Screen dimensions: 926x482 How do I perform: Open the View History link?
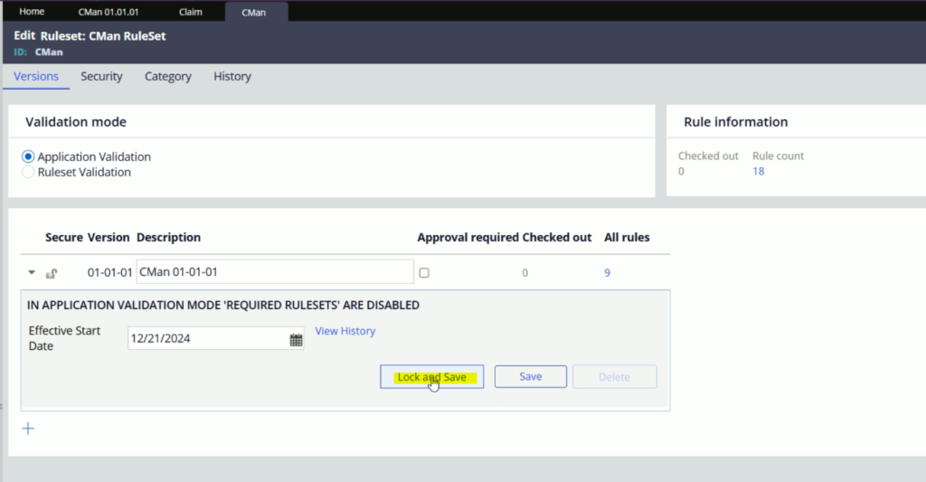[345, 331]
